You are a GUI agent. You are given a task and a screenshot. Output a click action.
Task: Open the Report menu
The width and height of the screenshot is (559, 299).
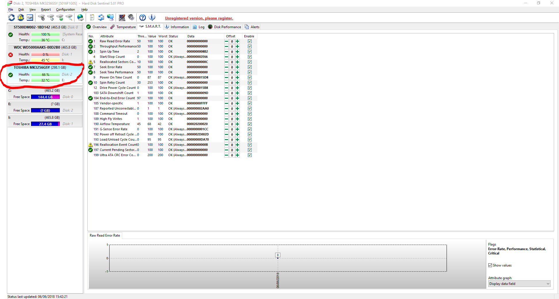46,9
